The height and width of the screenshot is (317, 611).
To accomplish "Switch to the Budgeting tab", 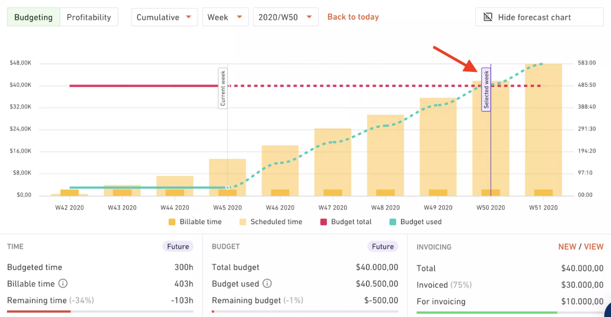I will tap(33, 17).
